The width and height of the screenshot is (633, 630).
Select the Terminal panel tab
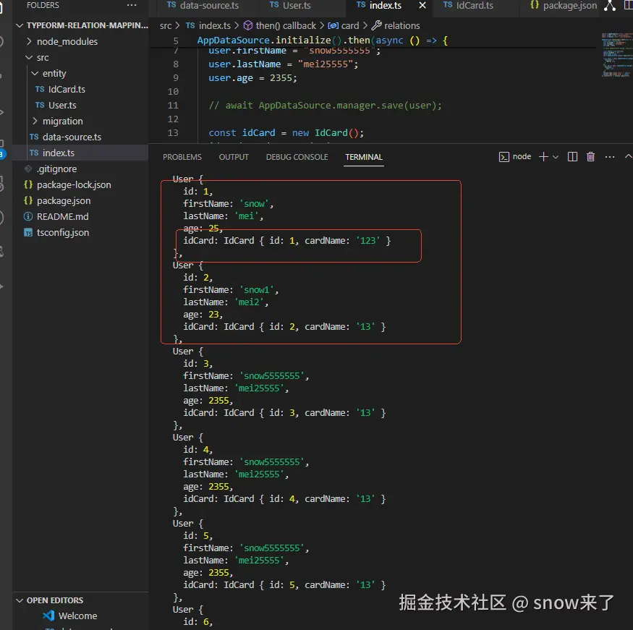pos(364,157)
